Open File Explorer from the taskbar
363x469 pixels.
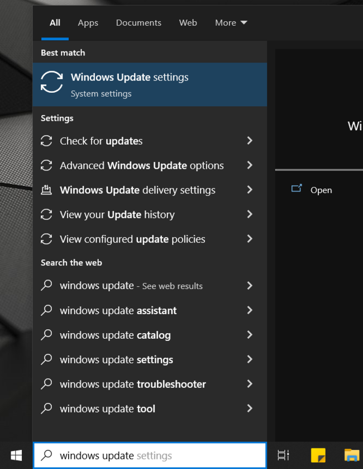352,455
